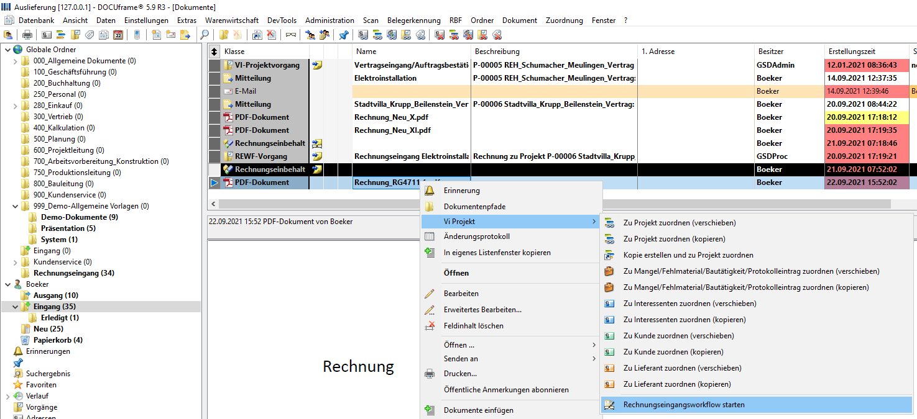The height and width of the screenshot is (419, 917).
Task: Click the bell icon beside Erinnerung menu entry
Action: (x=430, y=191)
